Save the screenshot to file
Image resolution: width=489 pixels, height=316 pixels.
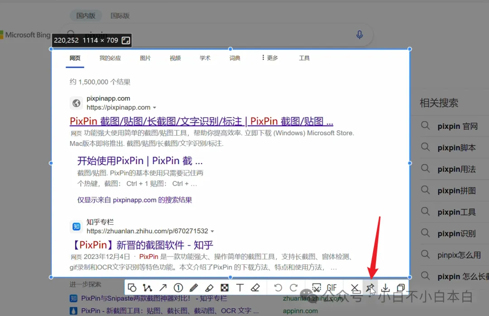(385, 288)
